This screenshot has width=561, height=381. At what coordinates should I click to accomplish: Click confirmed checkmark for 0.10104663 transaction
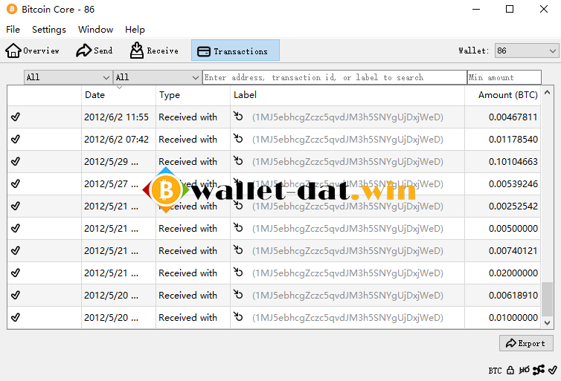(x=16, y=161)
